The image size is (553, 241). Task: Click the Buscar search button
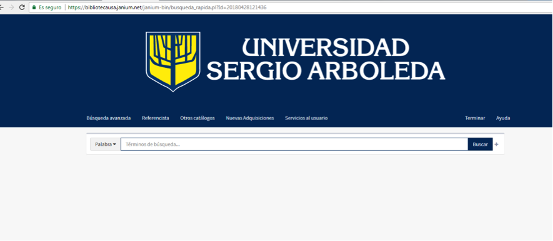(480, 144)
